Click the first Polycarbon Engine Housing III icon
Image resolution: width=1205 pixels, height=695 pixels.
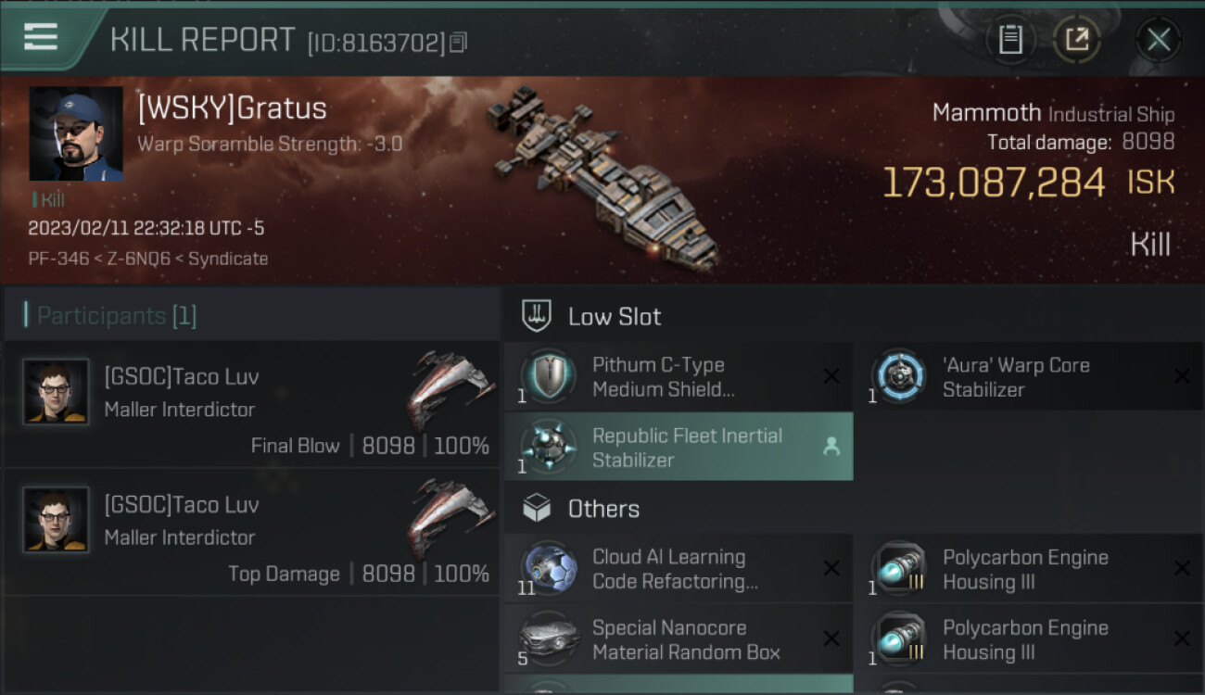click(x=899, y=568)
